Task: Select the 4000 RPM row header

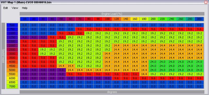Action: click(12, 62)
